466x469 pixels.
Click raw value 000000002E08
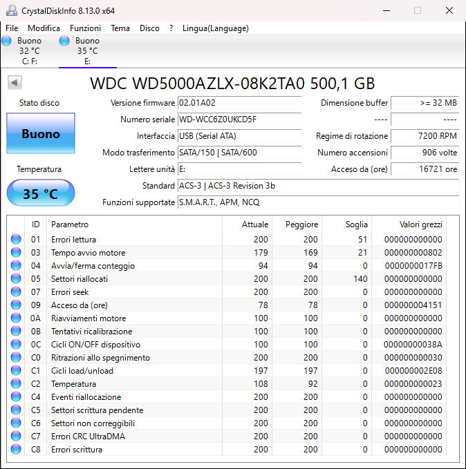[x=413, y=371]
